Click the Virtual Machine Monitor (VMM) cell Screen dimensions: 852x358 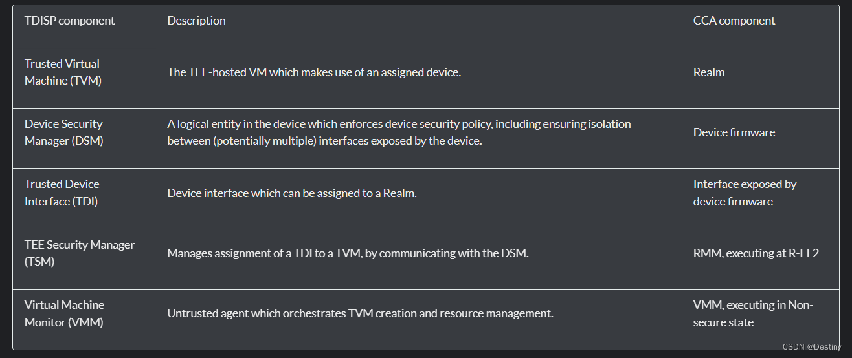64,313
